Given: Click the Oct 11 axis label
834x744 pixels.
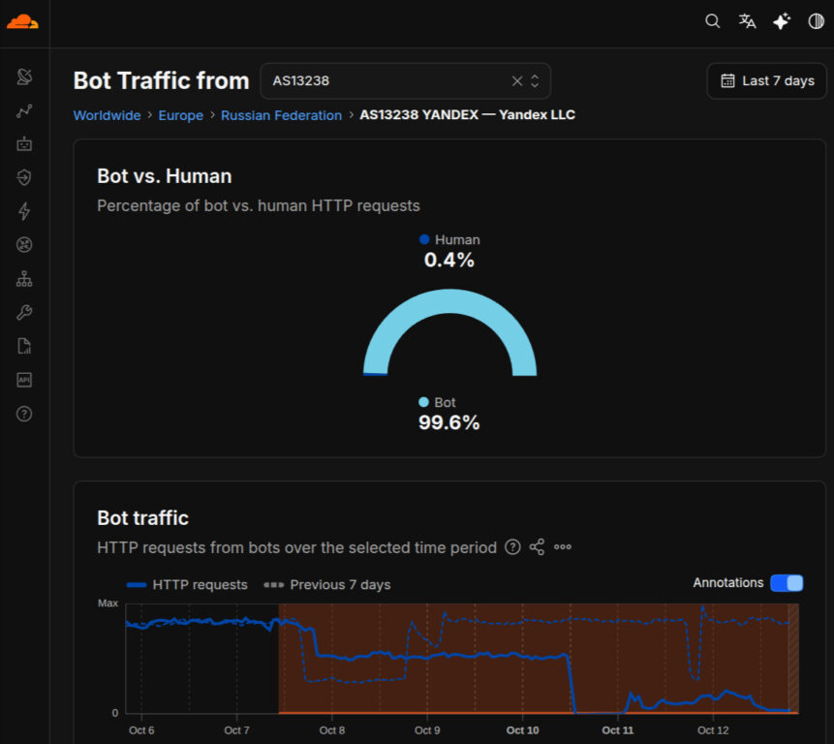Looking at the screenshot, I should pyautogui.click(x=618, y=730).
